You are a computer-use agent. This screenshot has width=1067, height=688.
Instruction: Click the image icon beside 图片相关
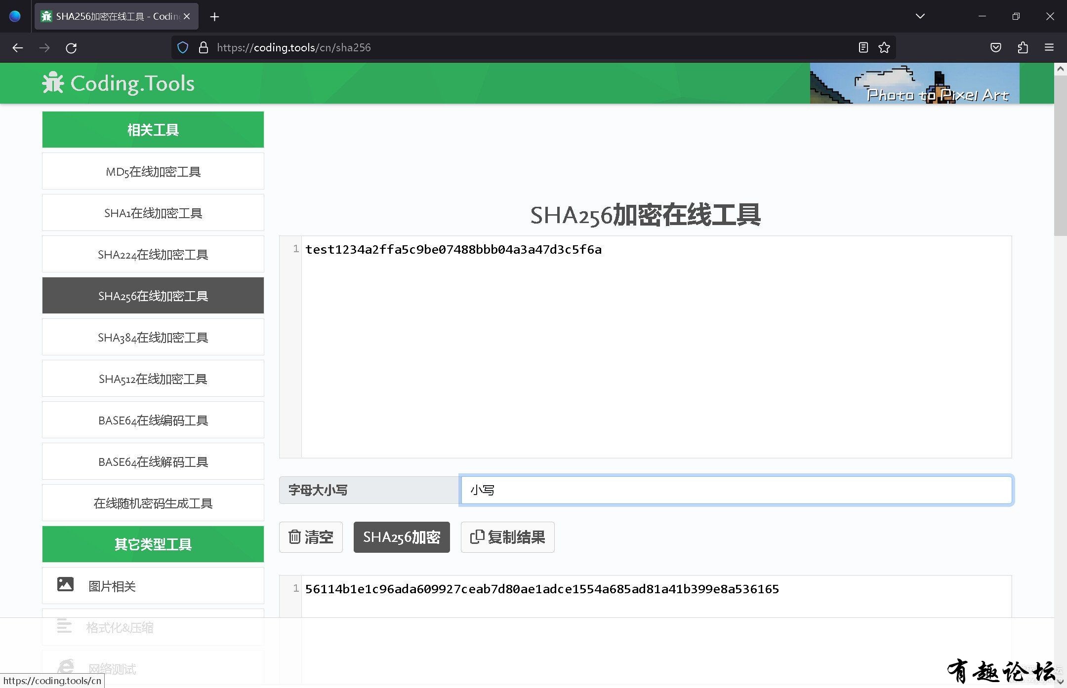coord(65,584)
